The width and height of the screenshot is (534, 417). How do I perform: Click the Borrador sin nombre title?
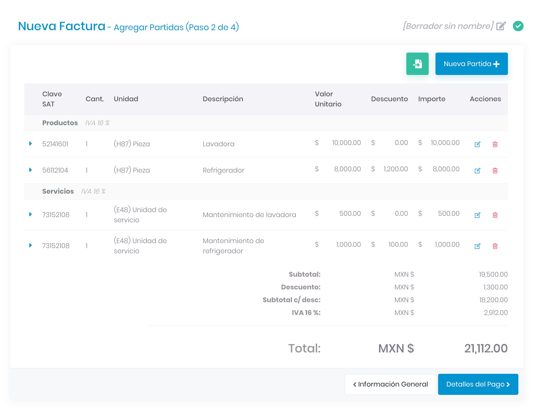click(448, 26)
